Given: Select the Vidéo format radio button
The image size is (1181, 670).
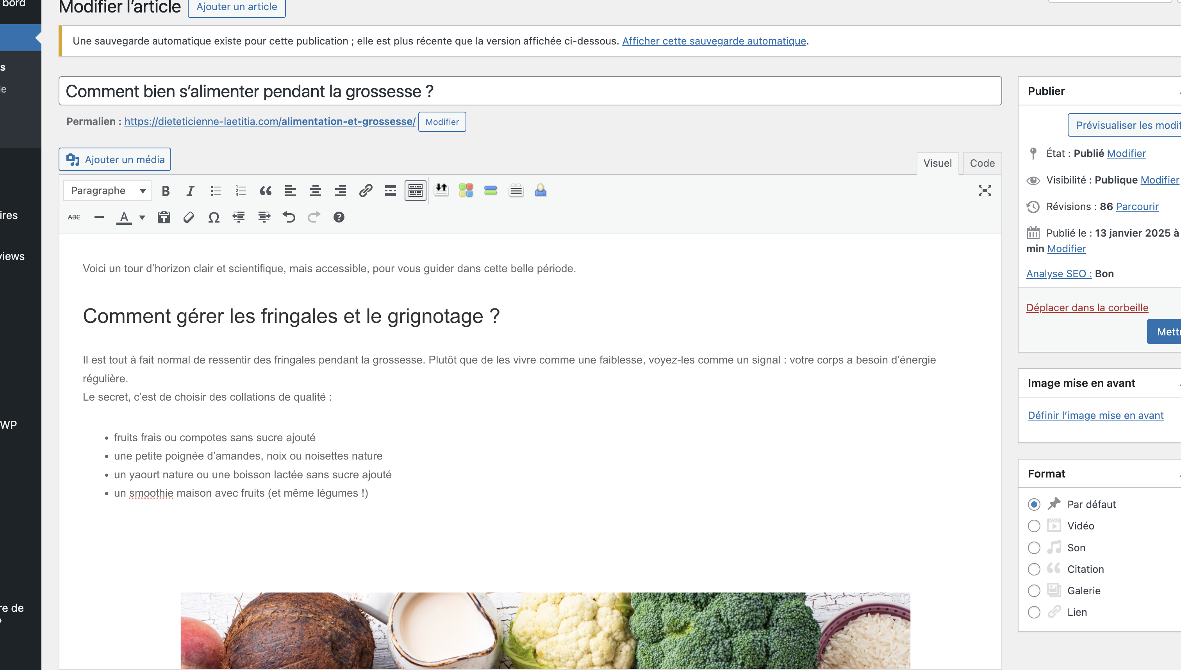Looking at the screenshot, I should pos(1034,526).
